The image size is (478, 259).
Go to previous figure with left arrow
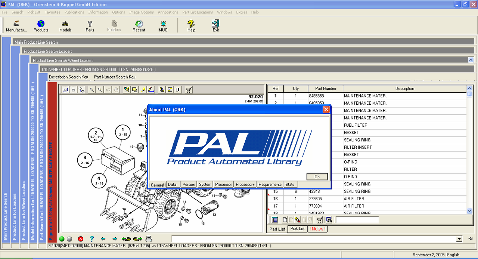(x=103, y=239)
